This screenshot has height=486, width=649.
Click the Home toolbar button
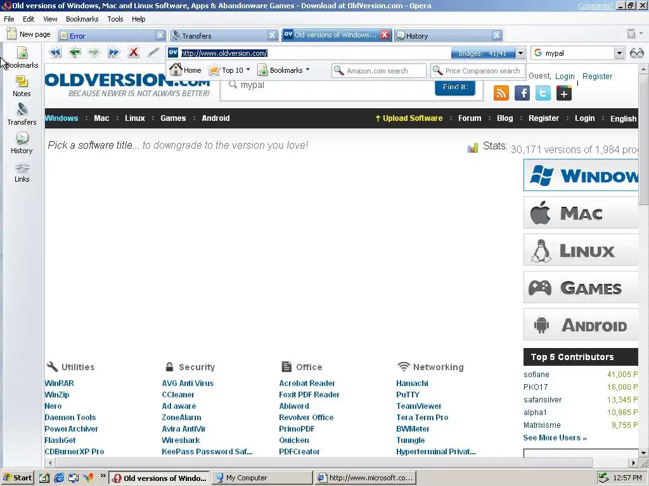[185, 70]
